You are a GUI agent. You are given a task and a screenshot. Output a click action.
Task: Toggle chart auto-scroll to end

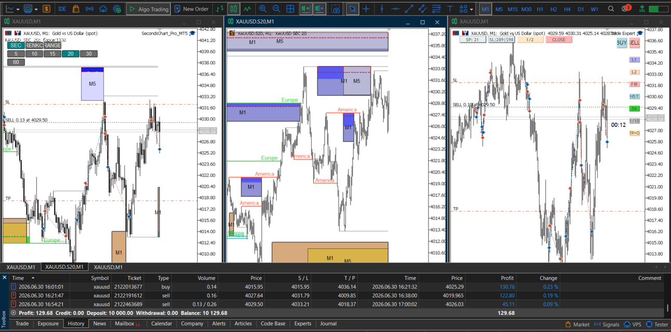point(305,9)
